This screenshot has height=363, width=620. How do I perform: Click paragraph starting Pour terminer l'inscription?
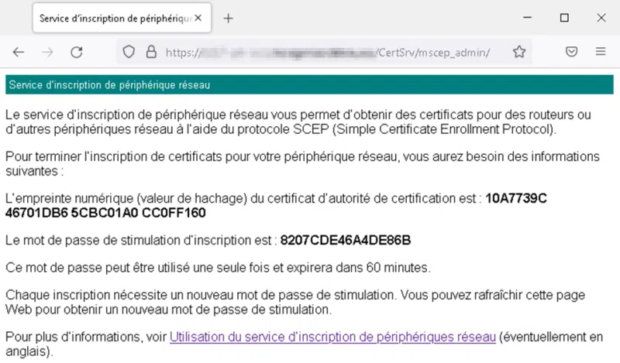point(302,164)
